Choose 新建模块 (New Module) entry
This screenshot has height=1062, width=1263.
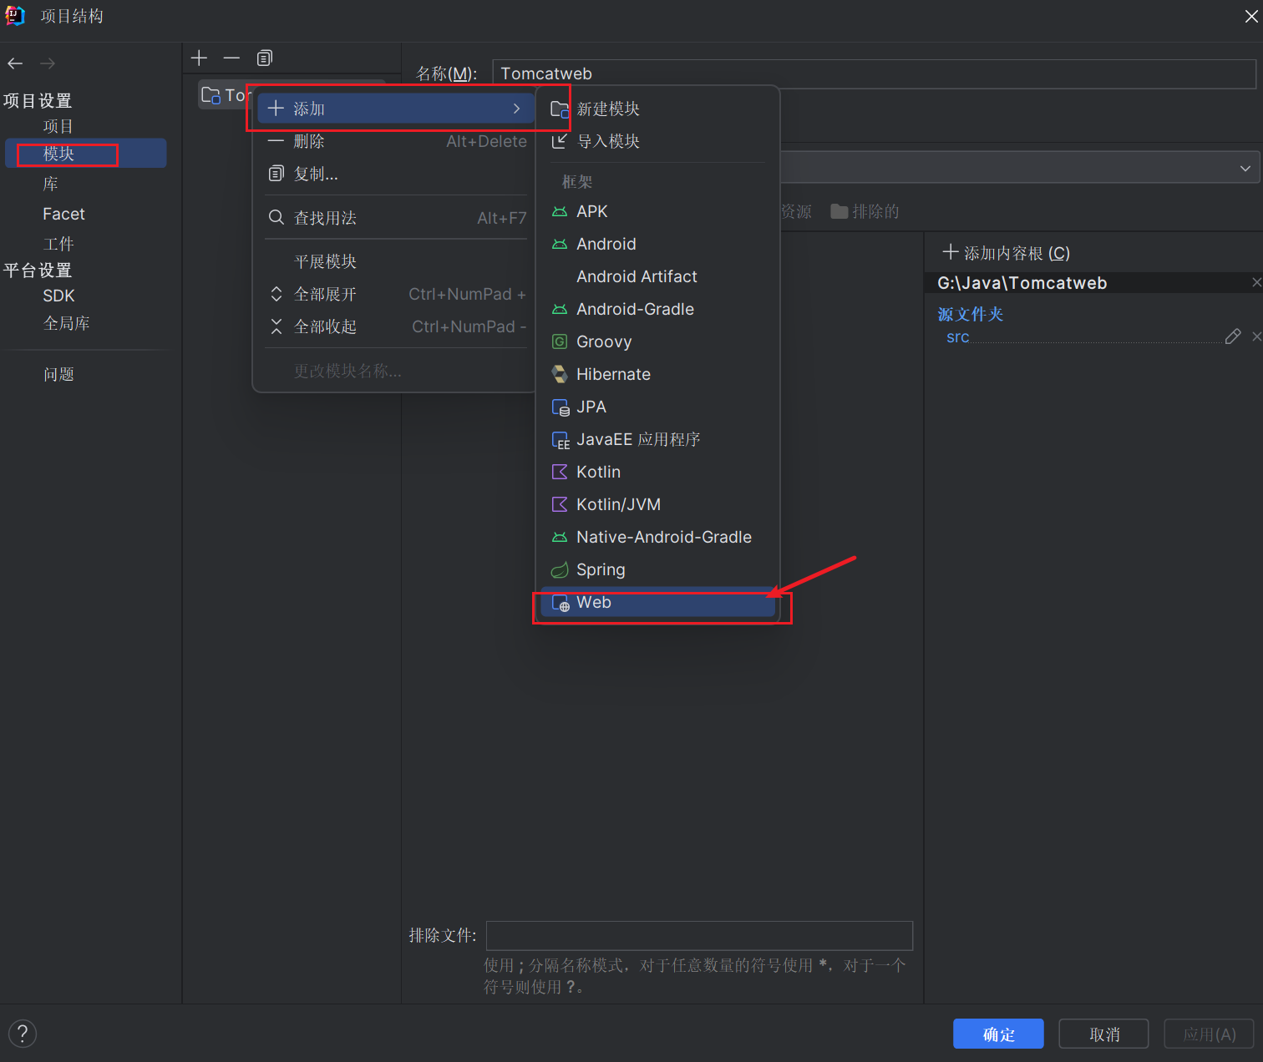[x=607, y=109]
